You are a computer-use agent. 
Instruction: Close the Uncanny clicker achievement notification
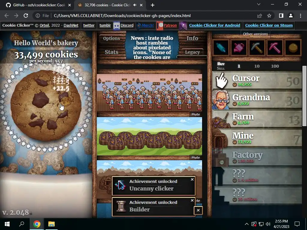(192, 179)
